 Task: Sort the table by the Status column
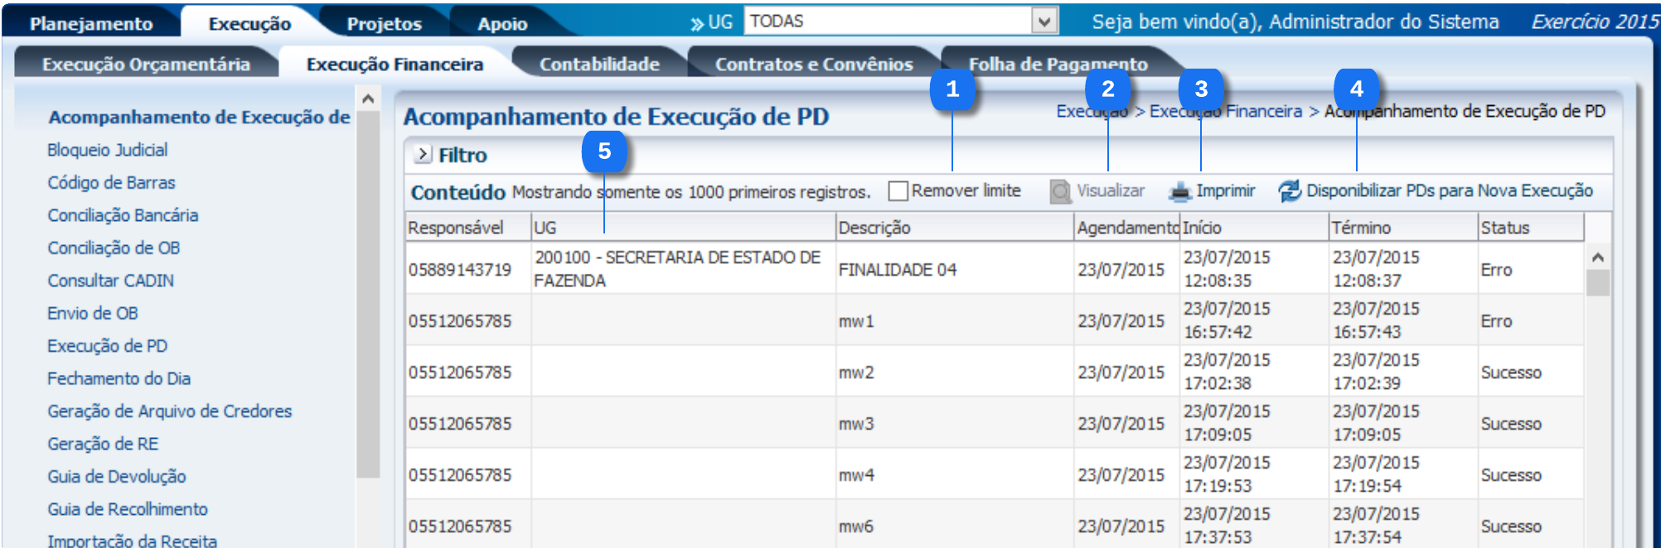coord(1504,228)
